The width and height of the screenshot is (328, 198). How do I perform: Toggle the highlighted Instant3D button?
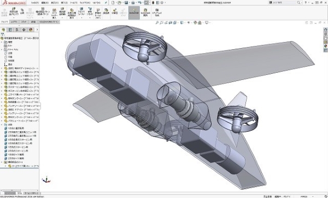point(134,13)
